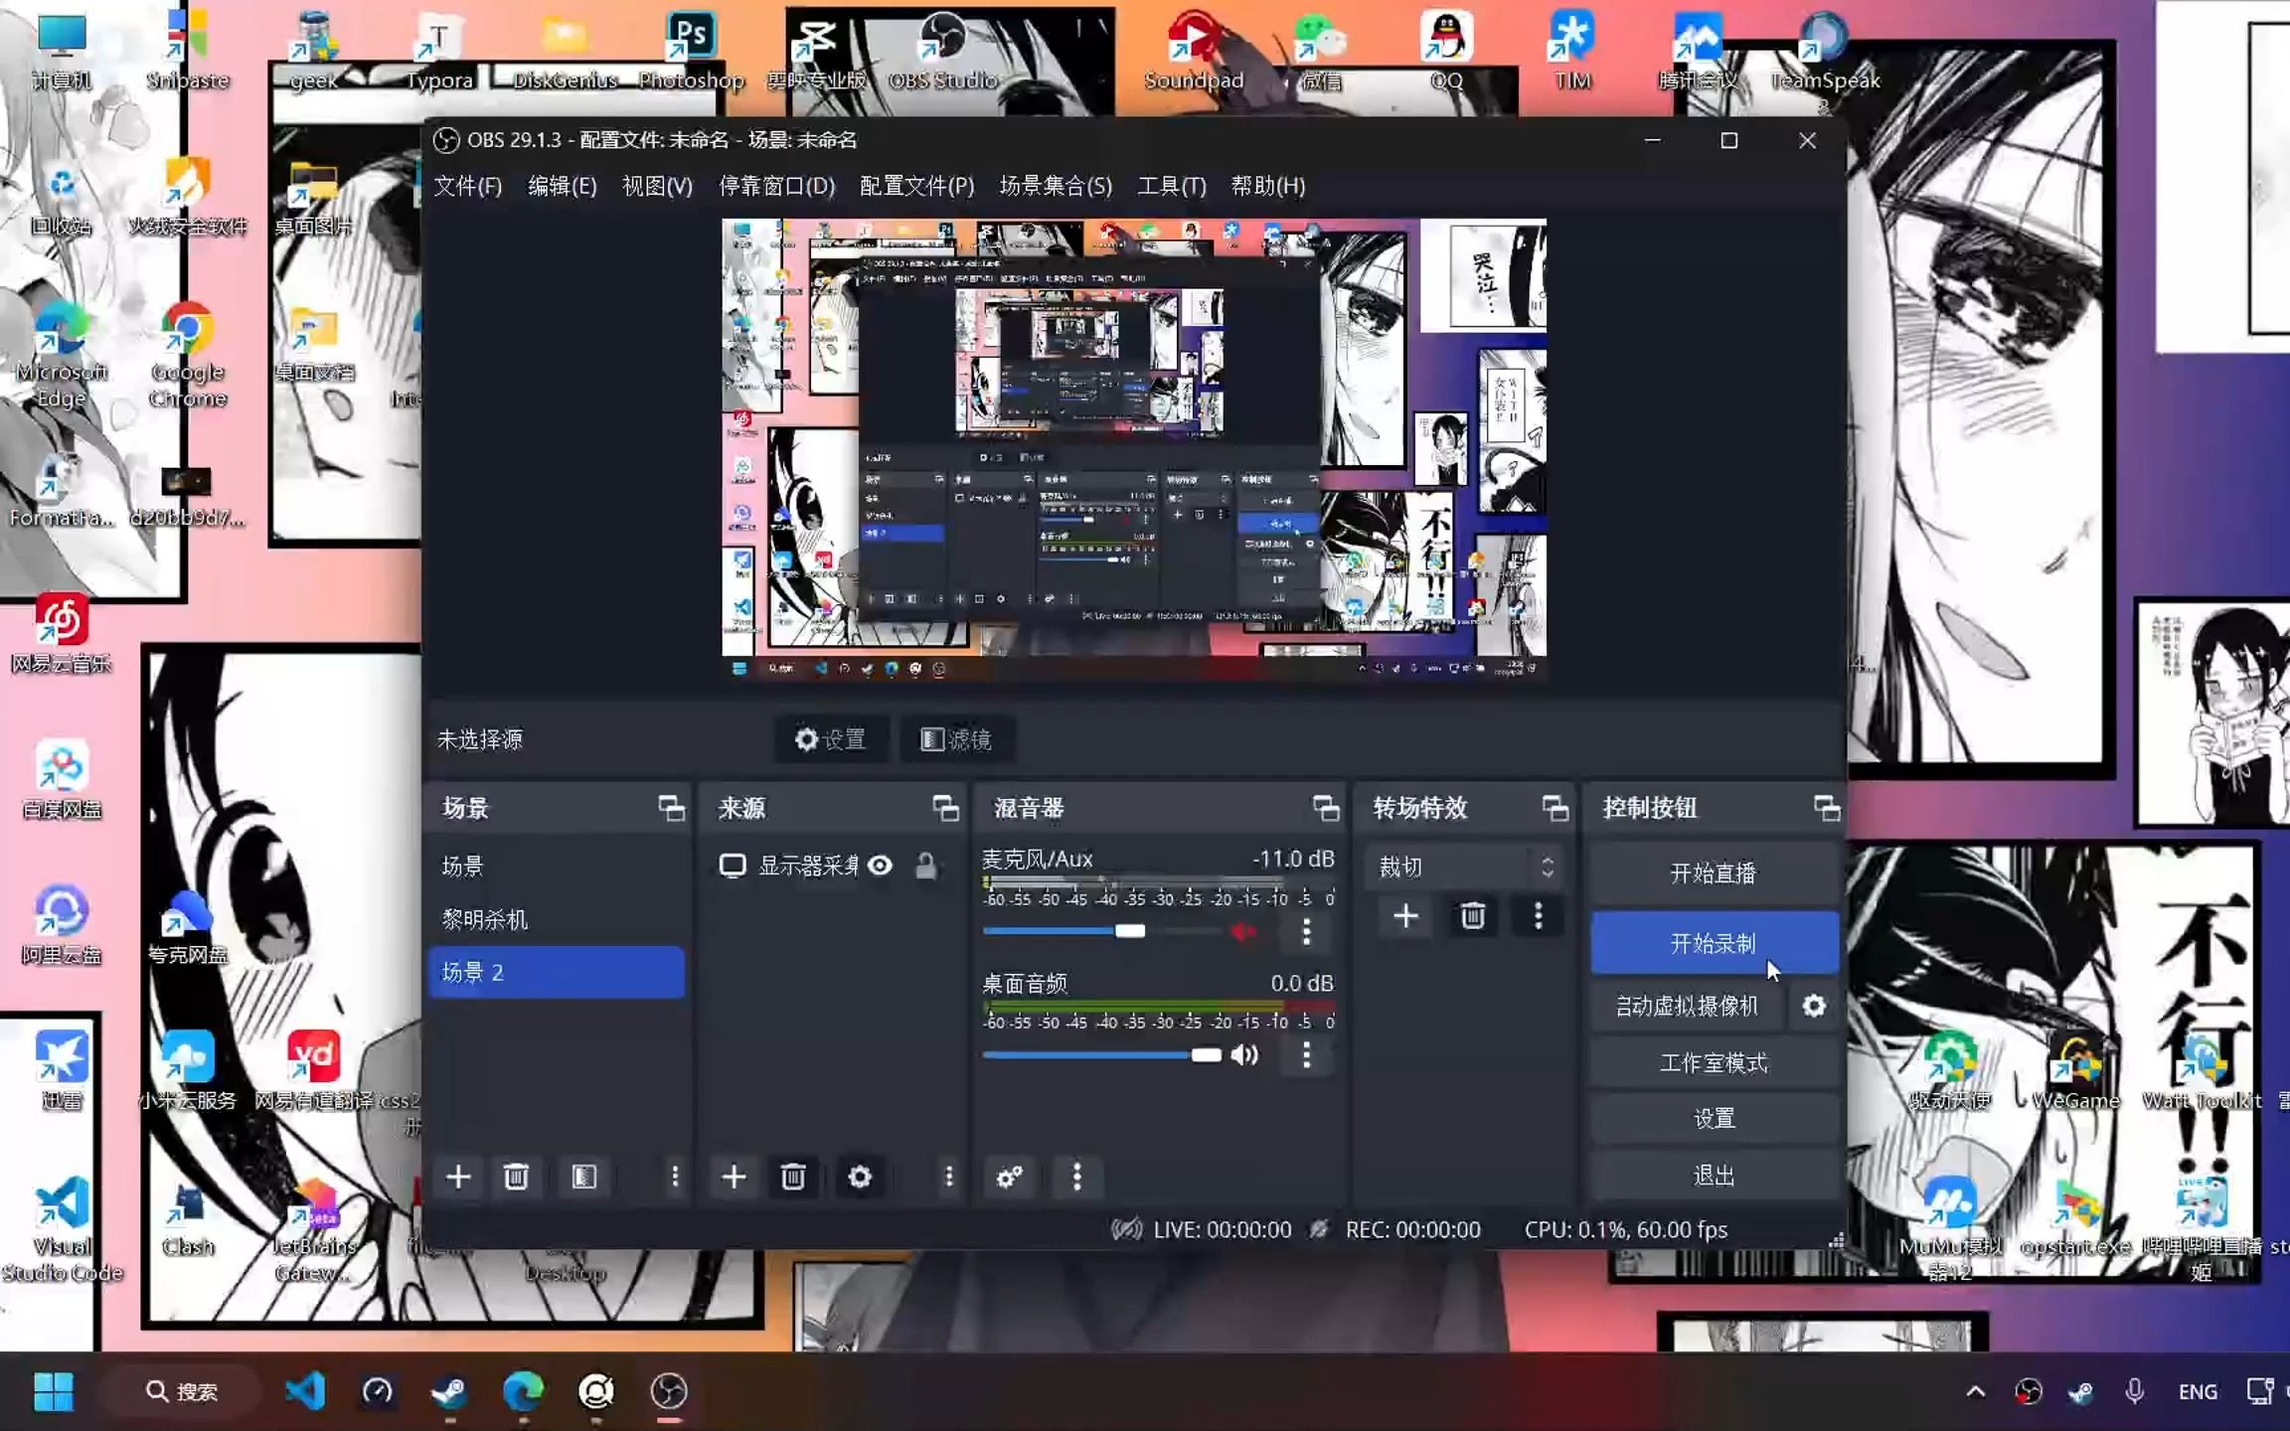The image size is (2290, 1431).
Task: Open advanced audio properties gears icon
Action: click(1010, 1178)
